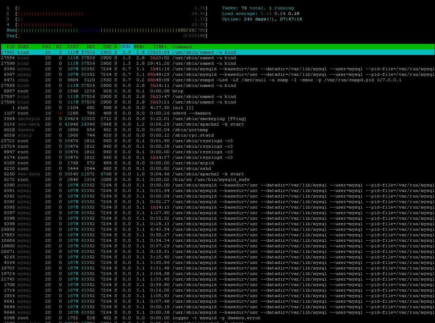Click the MEM% column header

139,47
